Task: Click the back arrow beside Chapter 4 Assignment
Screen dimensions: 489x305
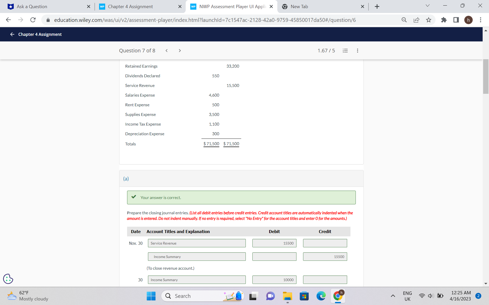Action: coord(12,34)
